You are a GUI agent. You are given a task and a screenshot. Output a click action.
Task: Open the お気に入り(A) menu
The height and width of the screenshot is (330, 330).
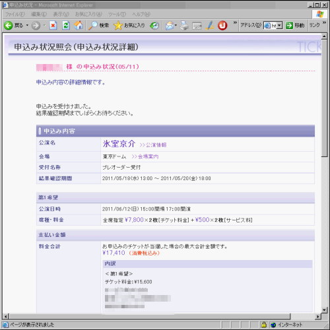click(88, 15)
